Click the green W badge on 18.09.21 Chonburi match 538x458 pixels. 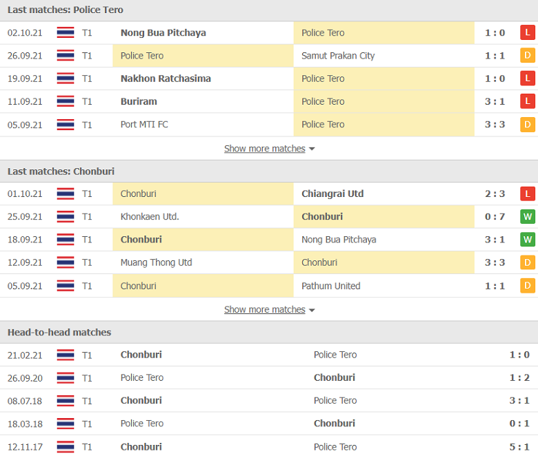[528, 240]
